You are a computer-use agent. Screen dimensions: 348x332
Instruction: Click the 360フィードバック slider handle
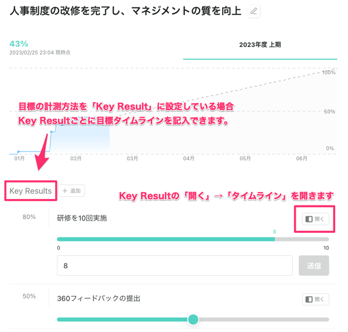[193, 319]
